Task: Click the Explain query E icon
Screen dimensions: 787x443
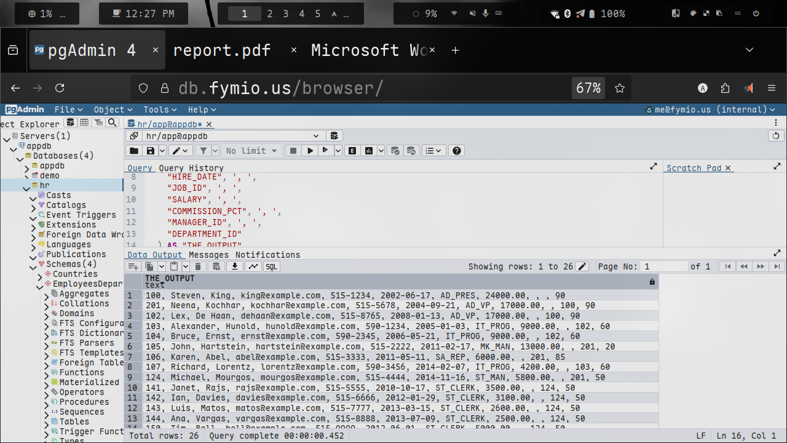Action: [x=352, y=151]
